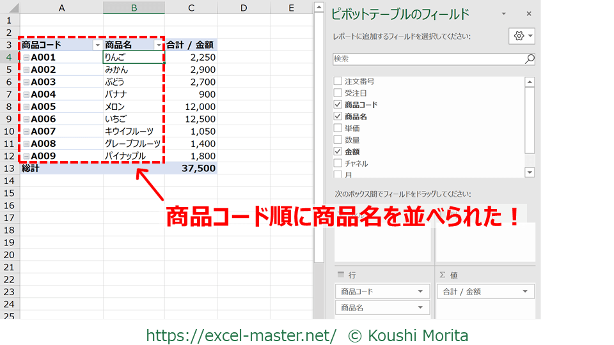
Task: Click the excel-master.net link
Action: (241, 335)
